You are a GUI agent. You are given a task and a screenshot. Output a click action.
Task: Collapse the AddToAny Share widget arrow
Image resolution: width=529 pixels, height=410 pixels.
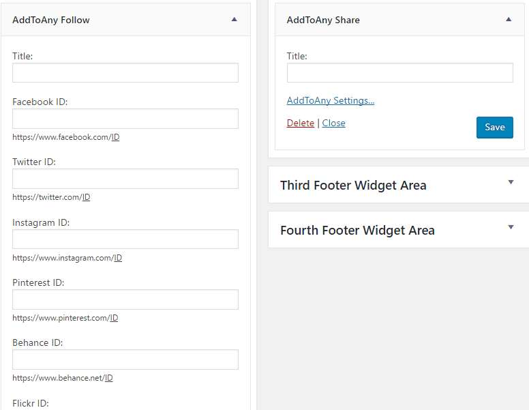point(509,20)
